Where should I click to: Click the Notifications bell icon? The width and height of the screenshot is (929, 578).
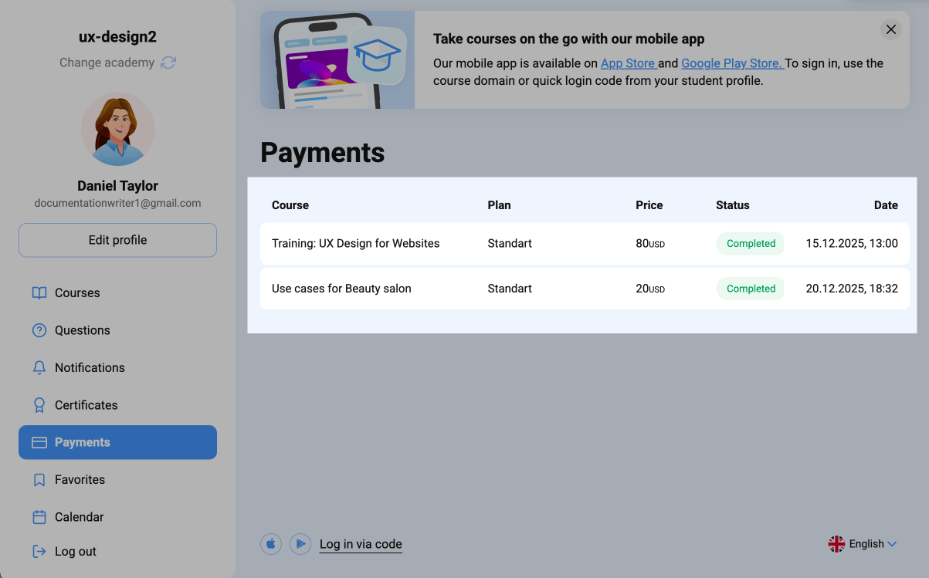[x=39, y=368]
